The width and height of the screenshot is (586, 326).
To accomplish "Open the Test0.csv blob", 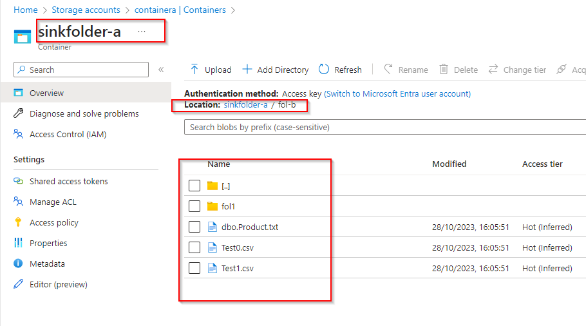I will tap(238, 248).
